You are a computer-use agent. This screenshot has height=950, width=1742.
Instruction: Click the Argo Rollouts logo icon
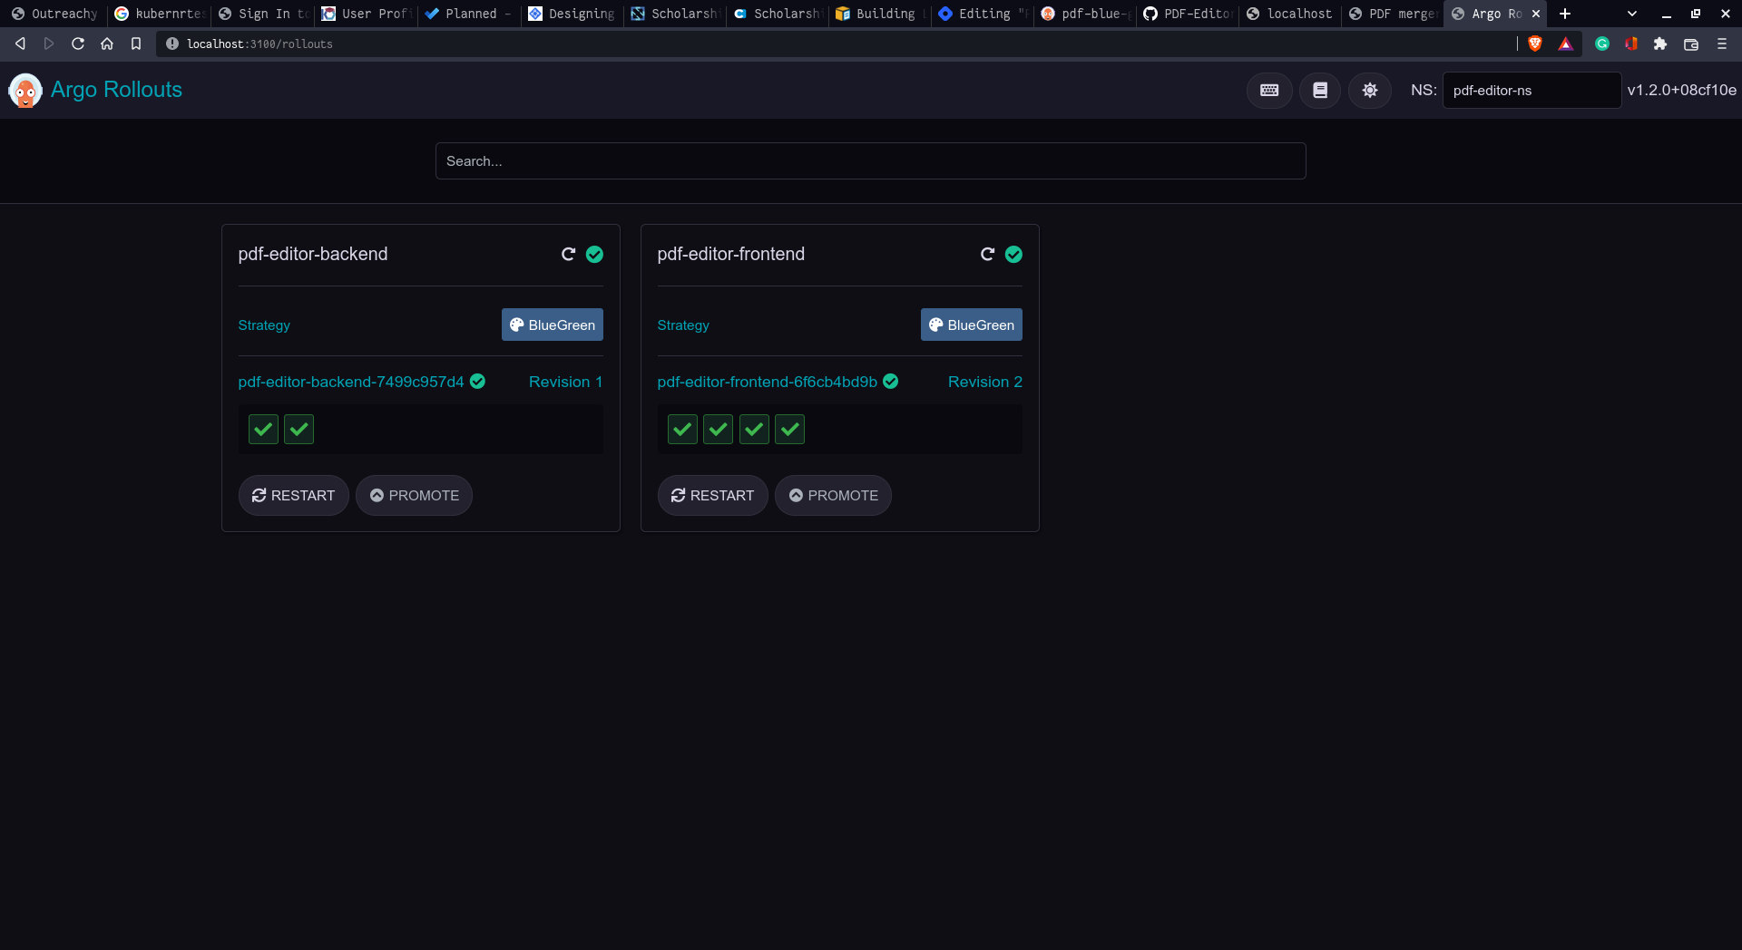25,90
